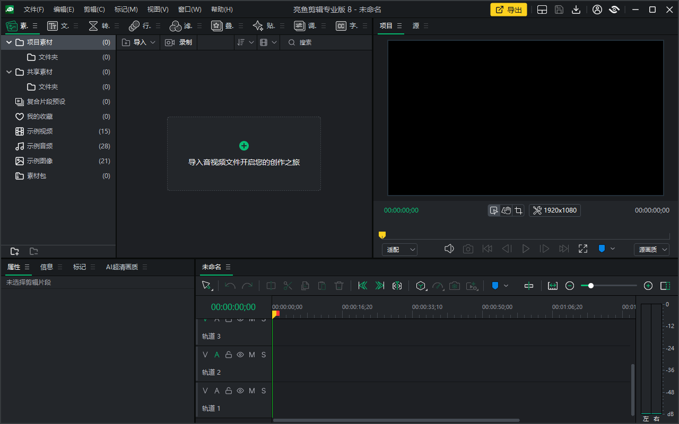Click the trim-to-start green arrows icon
This screenshot has width=679, height=424.
tap(363, 286)
